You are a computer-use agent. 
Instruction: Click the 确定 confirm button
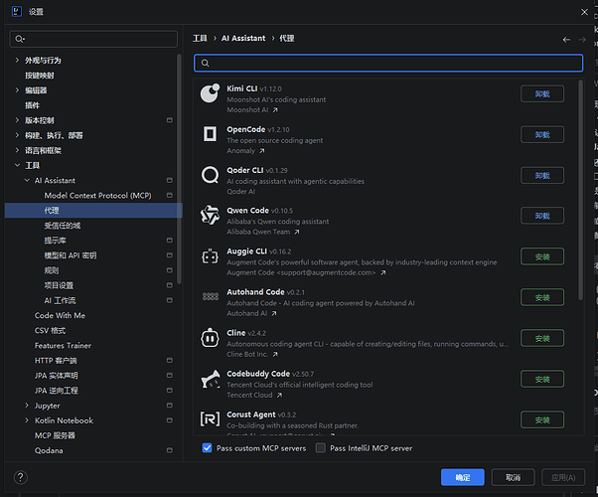(x=463, y=477)
